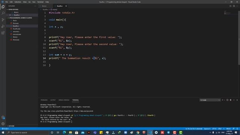Switch to the Output panel tab
The height and width of the screenshot is (135, 240).
[53, 100]
